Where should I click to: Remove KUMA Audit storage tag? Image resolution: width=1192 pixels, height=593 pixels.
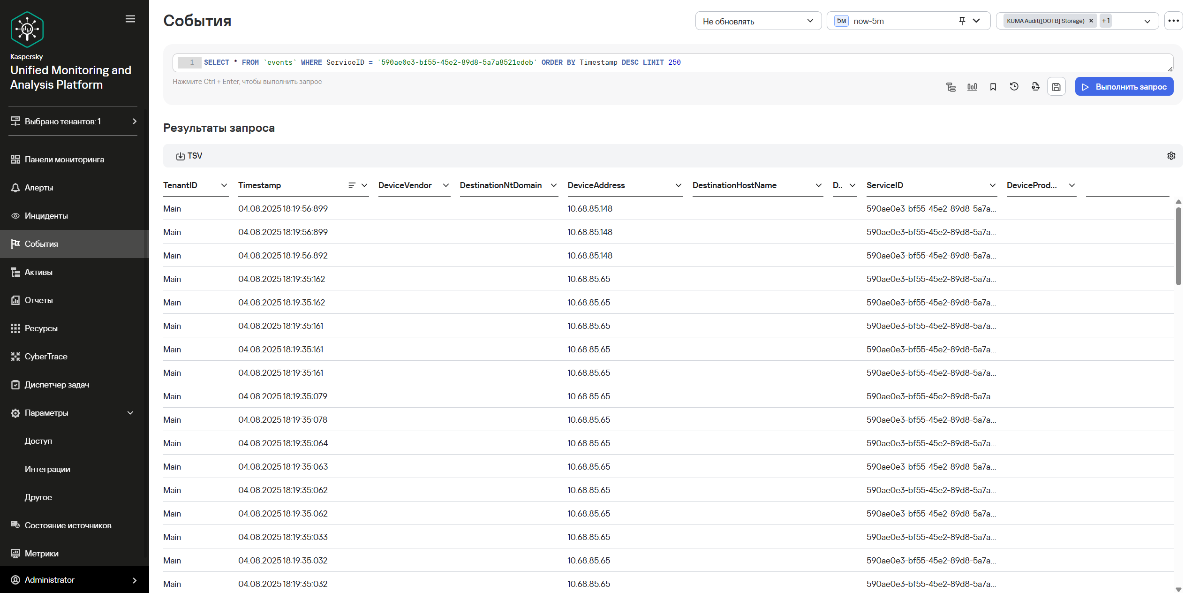pos(1091,21)
